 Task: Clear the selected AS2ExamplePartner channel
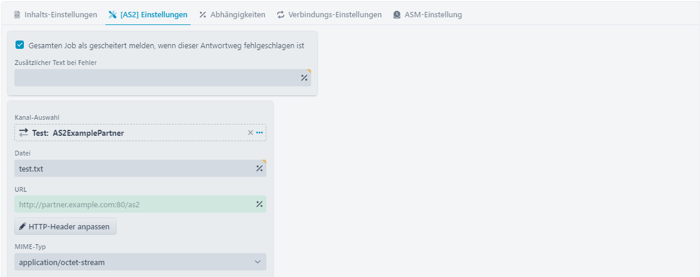tap(250, 133)
